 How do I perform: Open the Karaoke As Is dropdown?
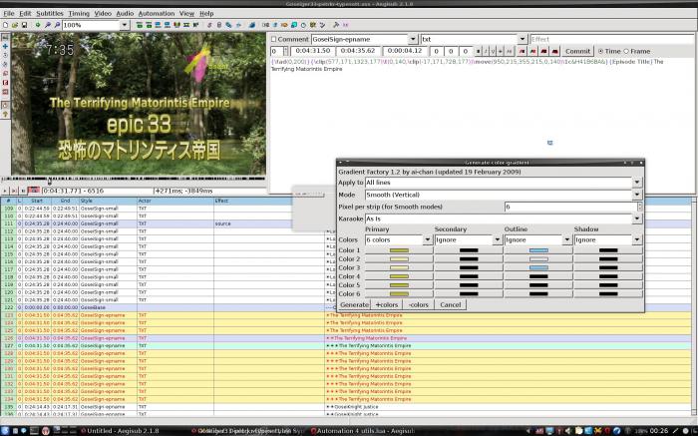(x=637, y=218)
